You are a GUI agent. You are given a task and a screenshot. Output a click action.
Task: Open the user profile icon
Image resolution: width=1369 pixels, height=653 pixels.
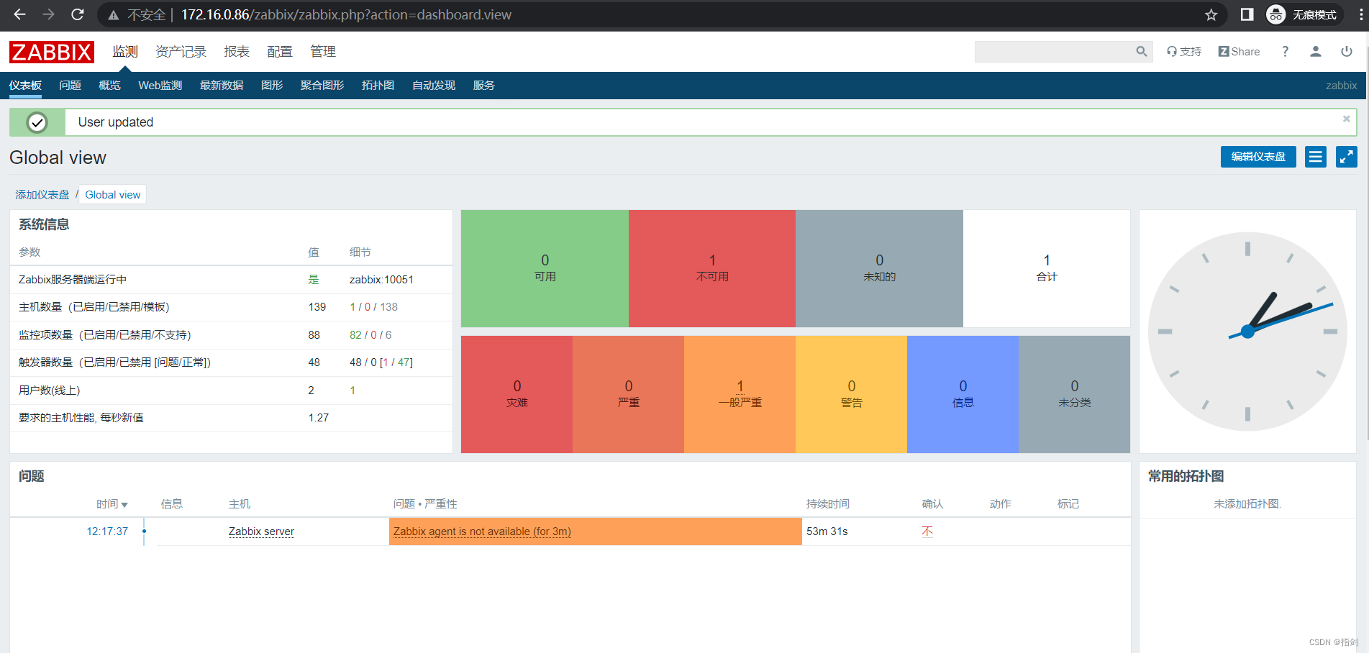pos(1316,52)
